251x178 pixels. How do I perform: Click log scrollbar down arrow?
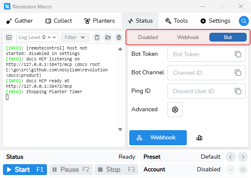(120, 129)
